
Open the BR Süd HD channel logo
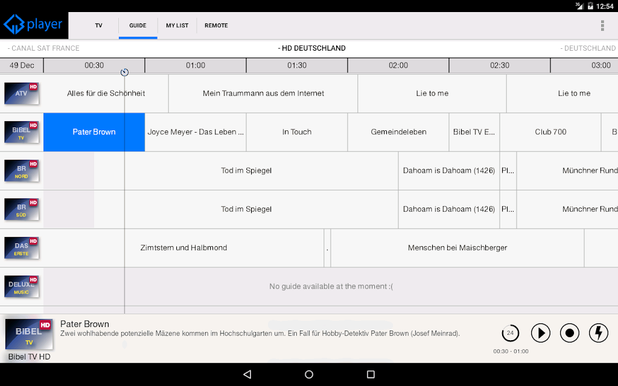pyautogui.click(x=22, y=209)
